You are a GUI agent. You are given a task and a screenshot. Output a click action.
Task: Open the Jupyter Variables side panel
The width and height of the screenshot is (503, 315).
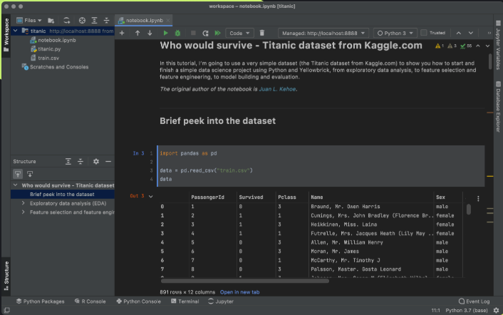pos(498,45)
